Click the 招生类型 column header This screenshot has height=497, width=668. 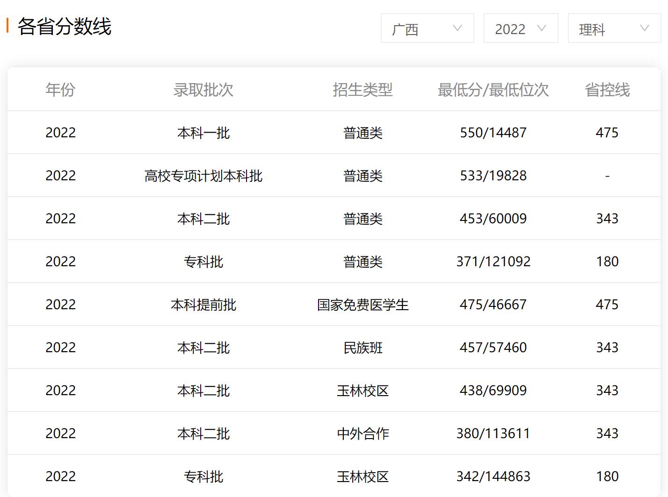click(x=363, y=89)
